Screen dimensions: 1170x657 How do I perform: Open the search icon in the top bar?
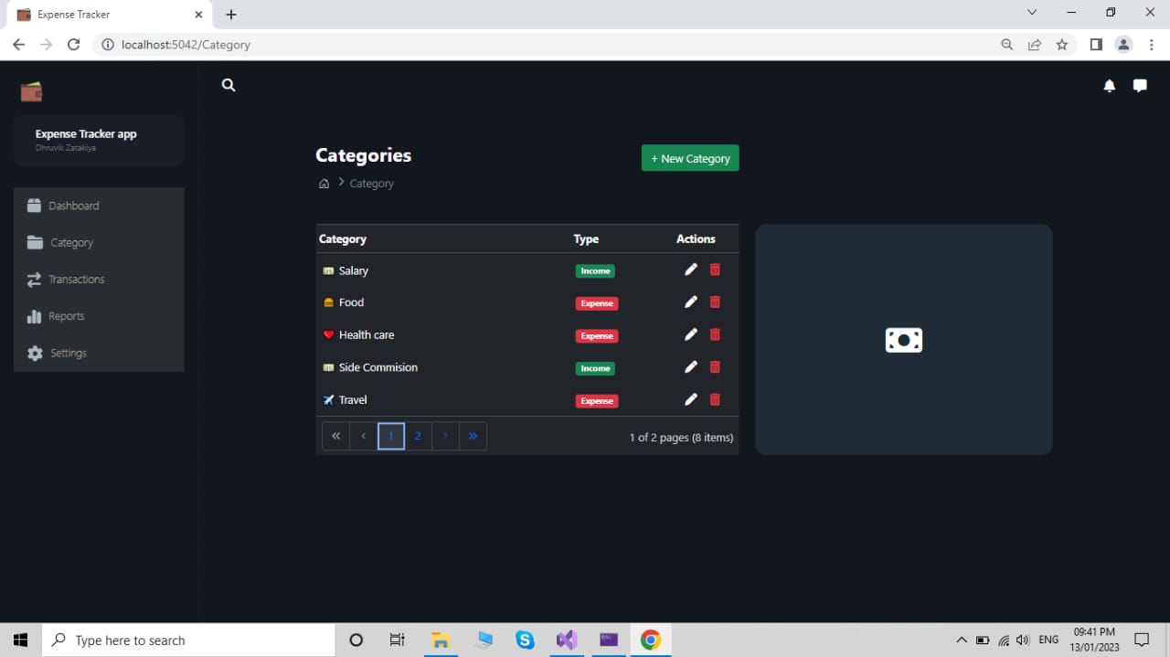[x=228, y=85]
